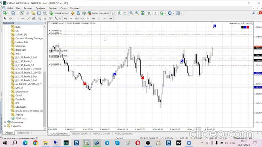Zoom out the chart with magnifier minus
This screenshot has width=262, height=147.
[137, 13]
